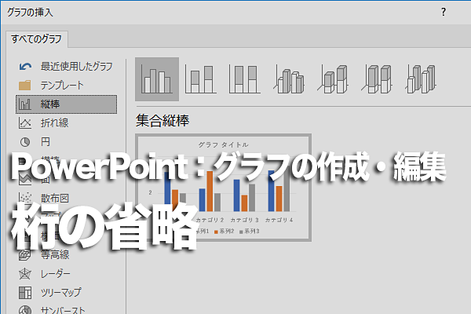Choose the 3-D stacked column subtype icon
This screenshot has width=471, height=314.
point(333,79)
